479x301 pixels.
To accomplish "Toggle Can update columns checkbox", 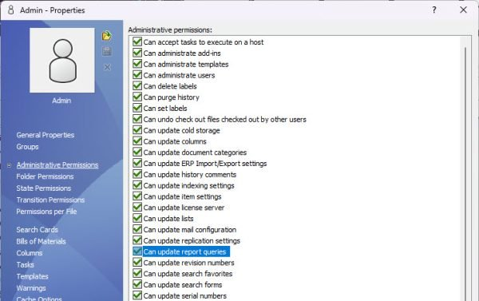I will (137, 141).
